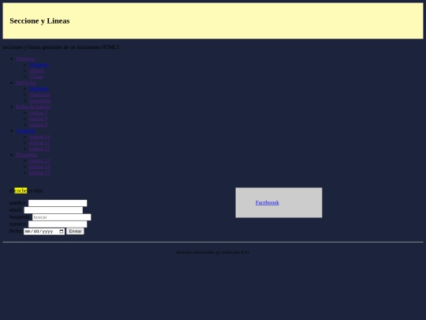Screen dimensions: 426x320
Task: Open the pagina 15 link
Action: point(39,173)
